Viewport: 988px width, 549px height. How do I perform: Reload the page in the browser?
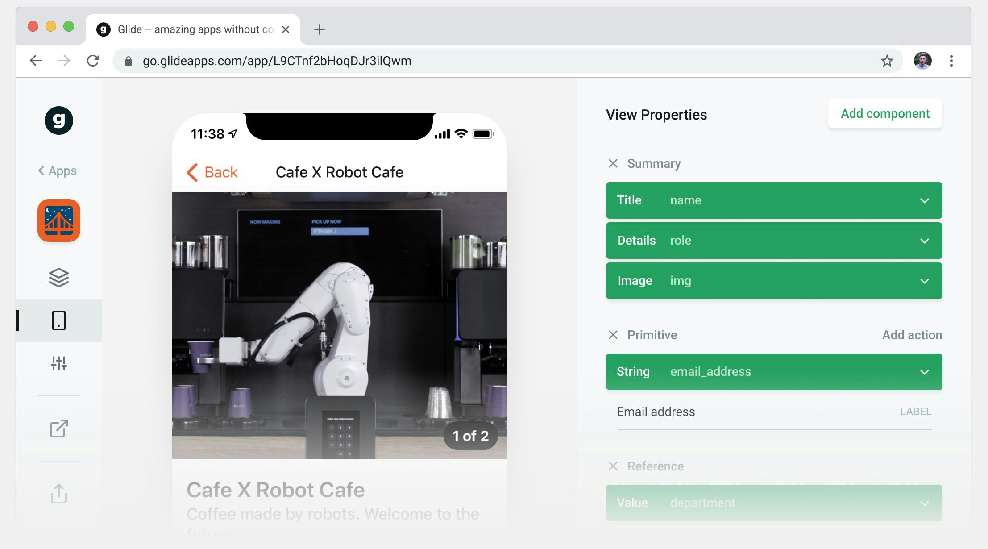coord(93,61)
